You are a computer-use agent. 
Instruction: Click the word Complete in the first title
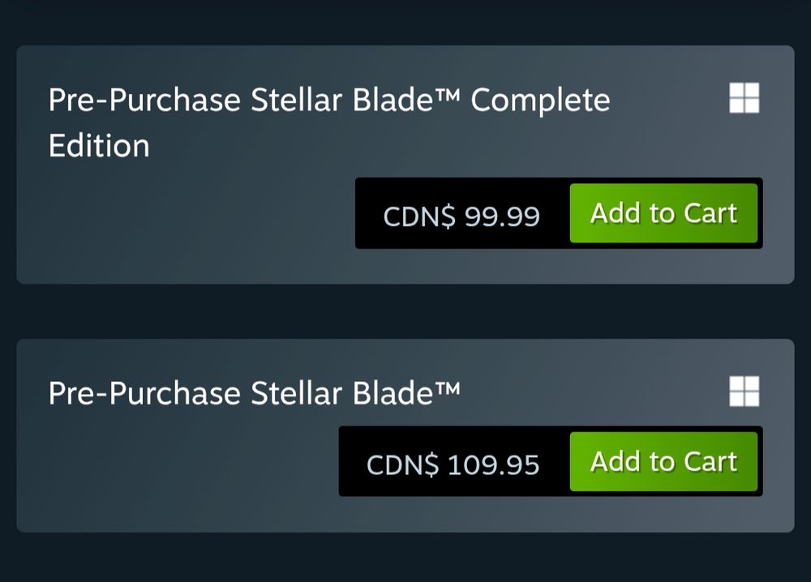540,101
